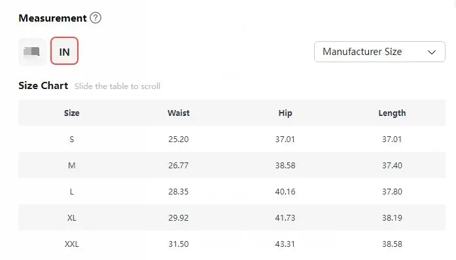Image resolution: width=456 pixels, height=260 pixels.
Task: Open the Measurement help question-mark icon
Action: coord(96,18)
